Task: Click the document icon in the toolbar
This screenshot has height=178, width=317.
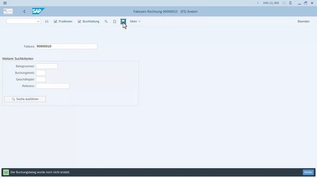Action: (x=114, y=21)
